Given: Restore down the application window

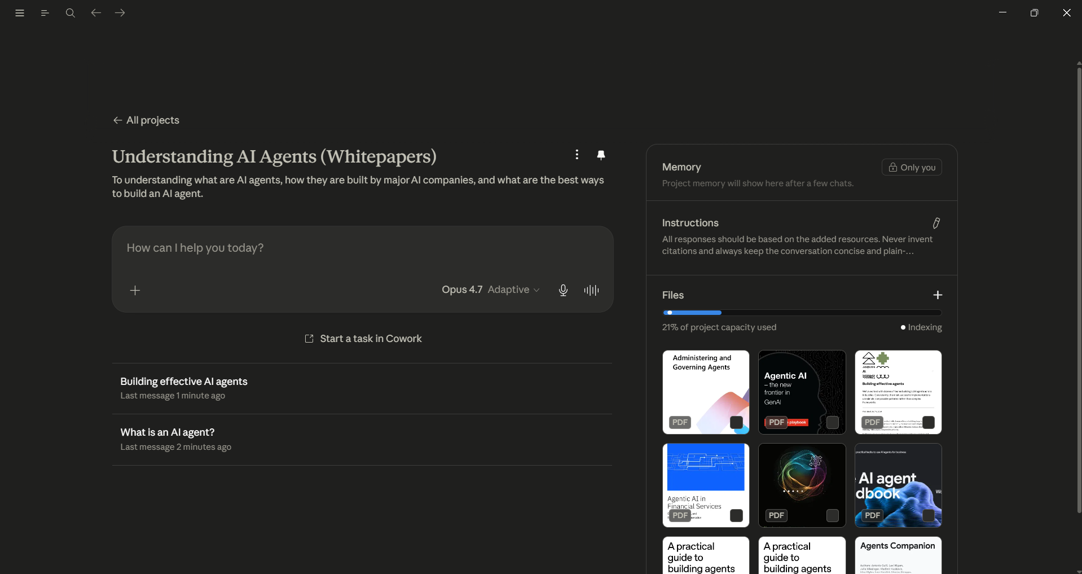Looking at the screenshot, I should pyautogui.click(x=1034, y=13).
